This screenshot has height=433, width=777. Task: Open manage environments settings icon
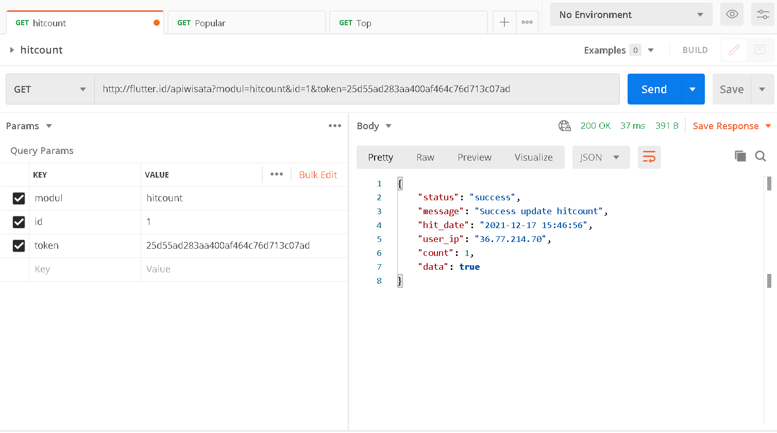tap(763, 14)
